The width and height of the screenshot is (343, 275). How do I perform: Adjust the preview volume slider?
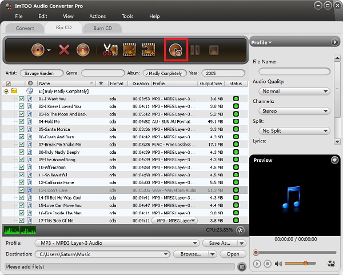300,263
